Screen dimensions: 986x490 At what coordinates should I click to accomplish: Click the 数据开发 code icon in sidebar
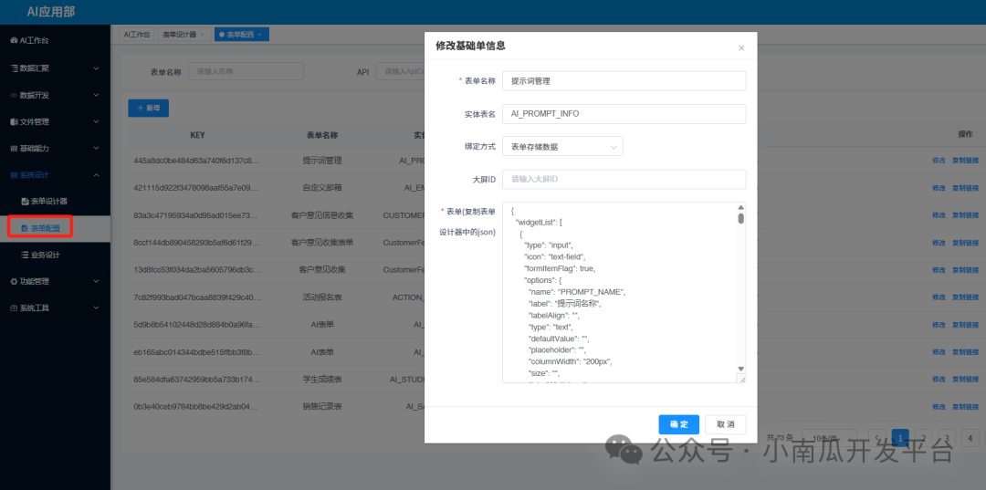click(14, 96)
